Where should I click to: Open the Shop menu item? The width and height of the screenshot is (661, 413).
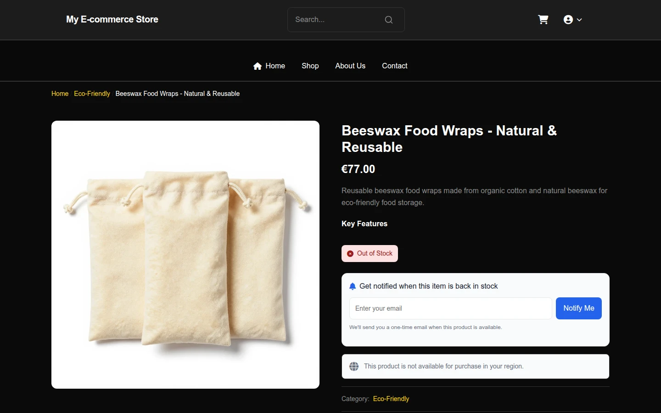(x=310, y=66)
